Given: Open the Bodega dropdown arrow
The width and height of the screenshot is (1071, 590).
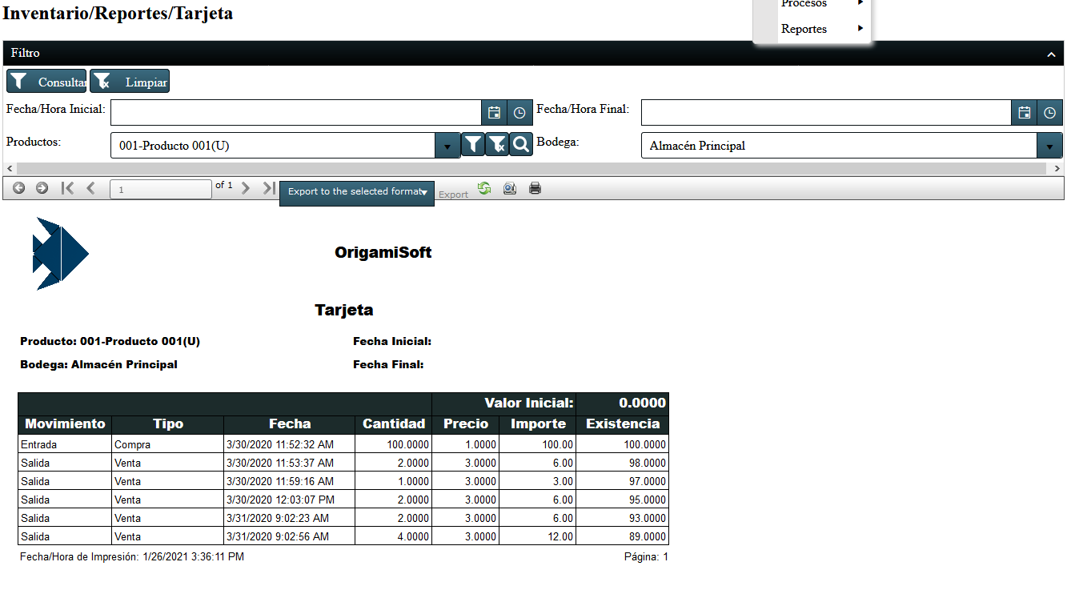Looking at the screenshot, I should coord(1049,146).
